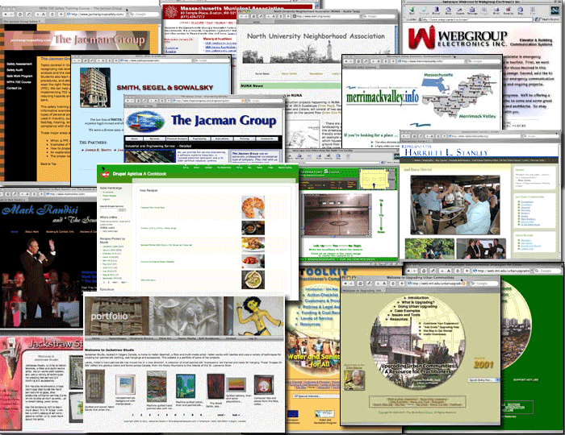
Task: Click the jacmangroupsafety.com URL address field
Action: coord(96,14)
